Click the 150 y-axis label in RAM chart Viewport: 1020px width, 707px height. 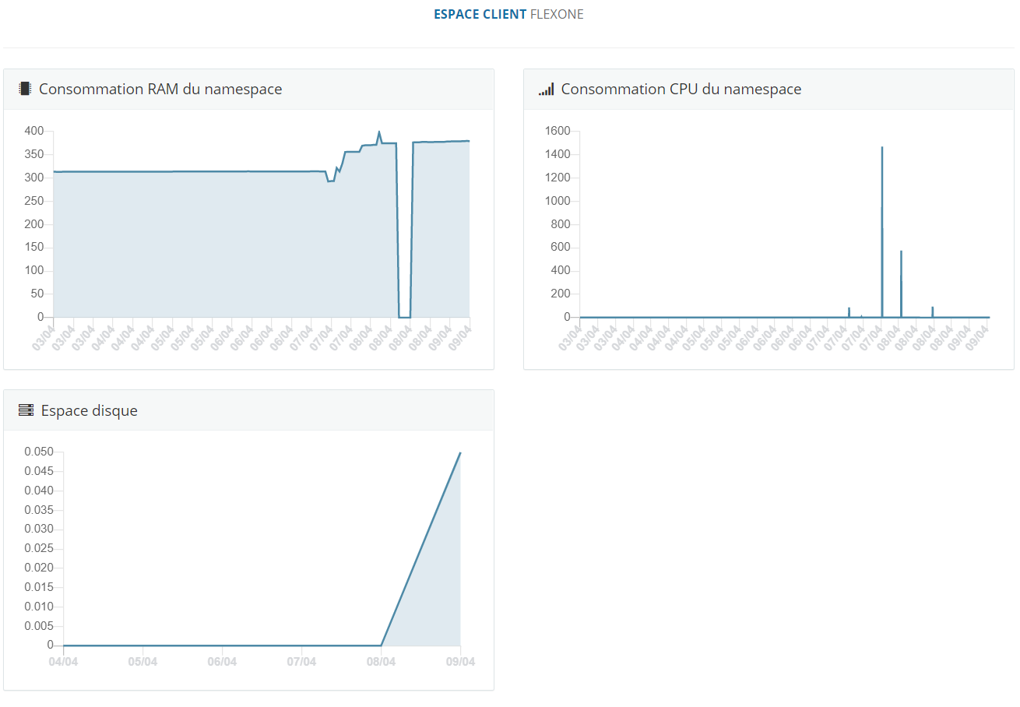(33, 248)
